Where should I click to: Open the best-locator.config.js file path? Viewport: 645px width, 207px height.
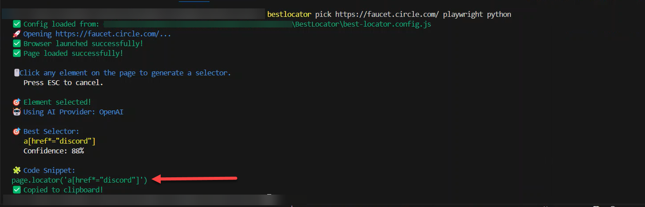[x=362, y=24]
